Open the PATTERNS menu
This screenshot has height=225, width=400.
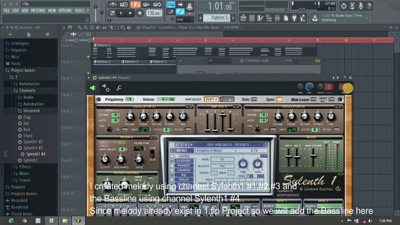(38, 11)
